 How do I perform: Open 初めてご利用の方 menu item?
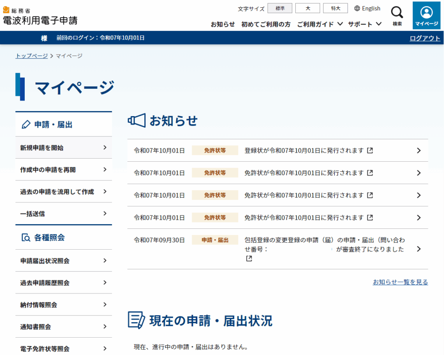(x=266, y=24)
